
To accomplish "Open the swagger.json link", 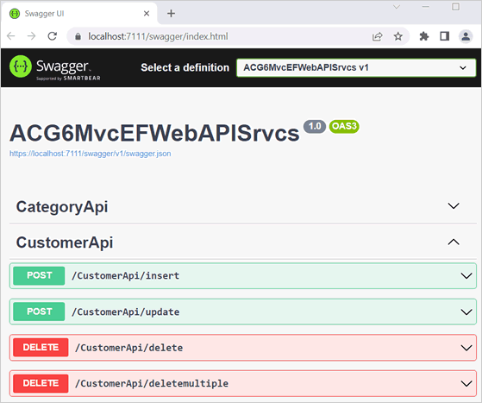I will (90, 154).
